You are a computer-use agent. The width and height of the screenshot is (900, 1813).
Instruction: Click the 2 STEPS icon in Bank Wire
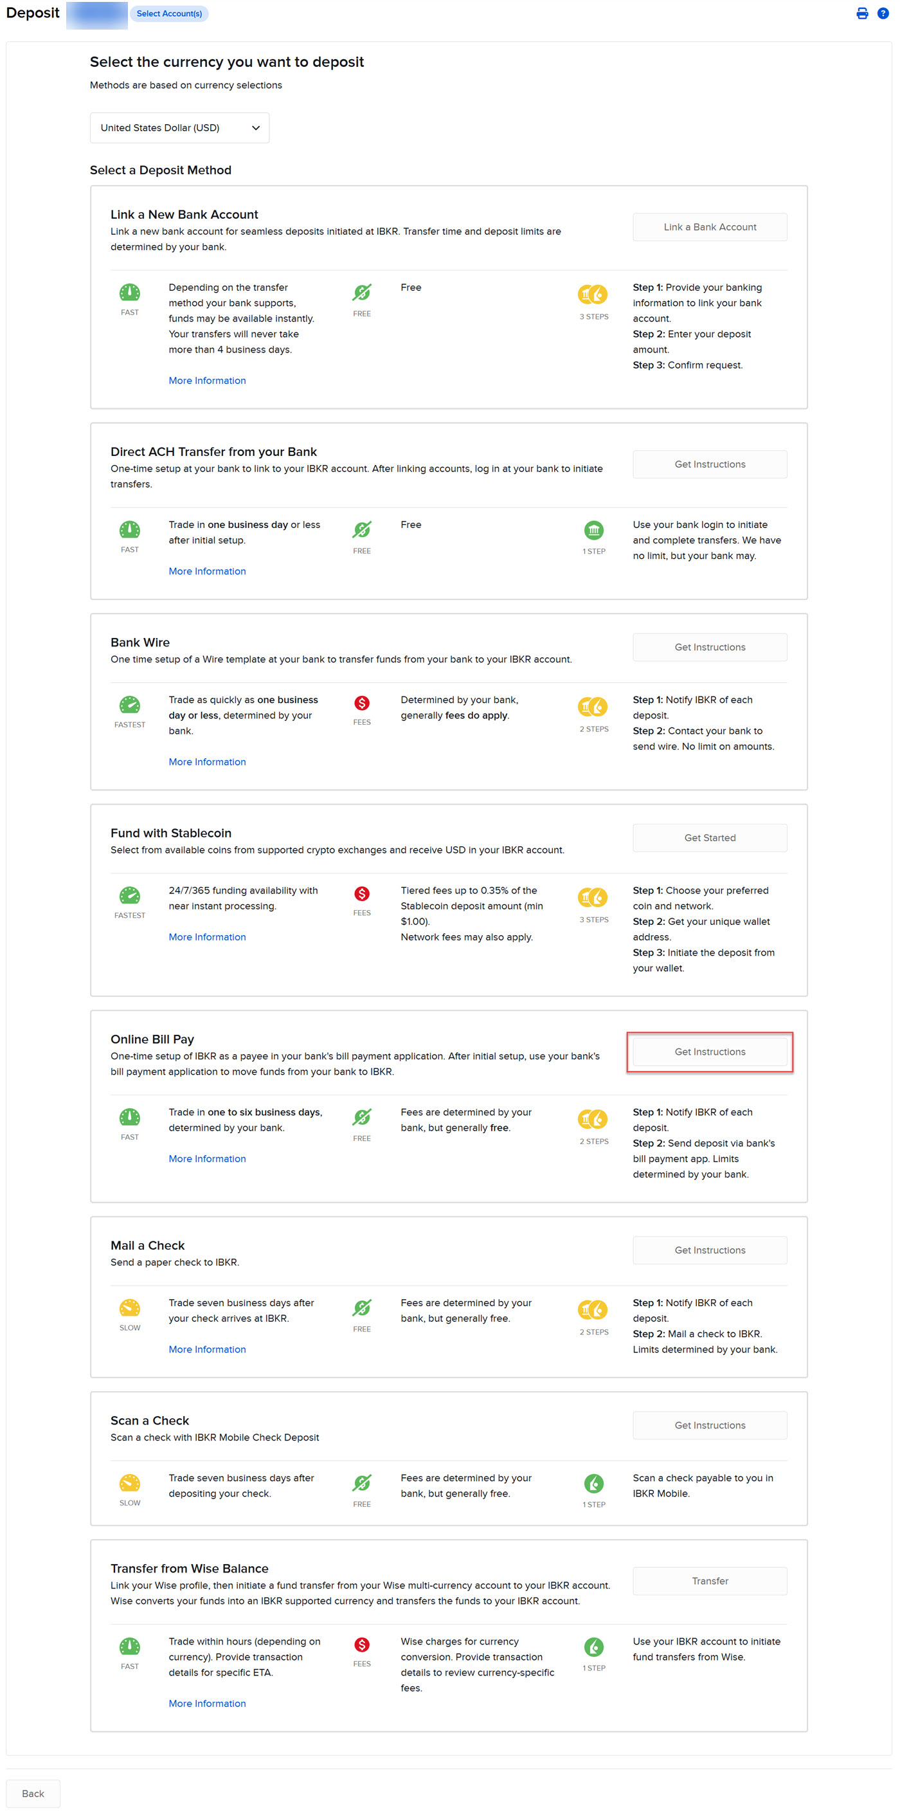tap(593, 706)
